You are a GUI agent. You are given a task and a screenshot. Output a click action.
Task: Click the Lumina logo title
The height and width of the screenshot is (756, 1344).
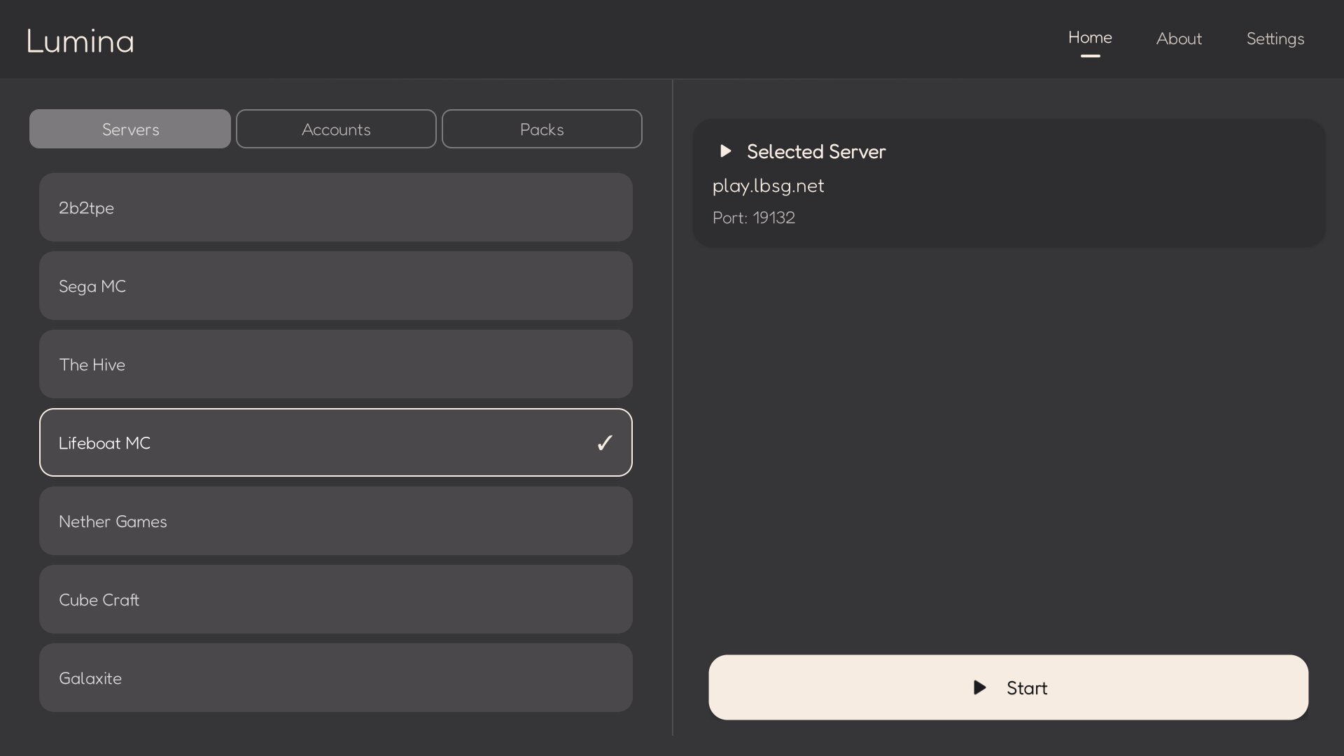point(80,41)
